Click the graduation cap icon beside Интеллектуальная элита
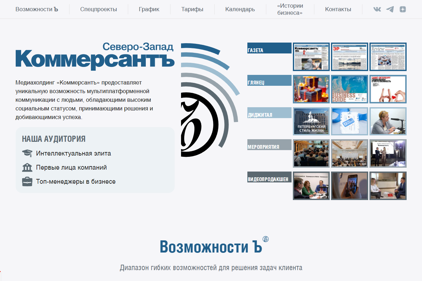This screenshot has height=281, width=422. 27,153
